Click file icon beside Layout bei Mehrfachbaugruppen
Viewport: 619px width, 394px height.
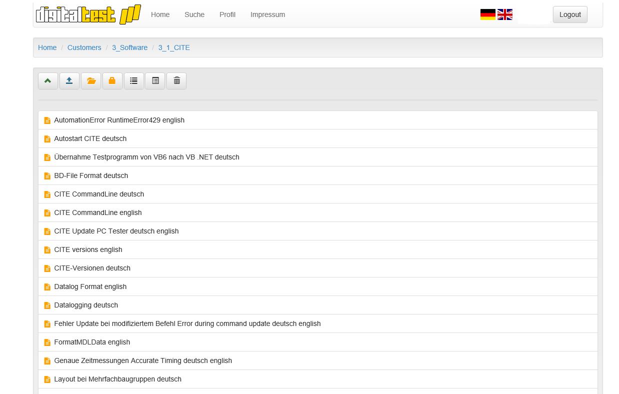(47, 379)
